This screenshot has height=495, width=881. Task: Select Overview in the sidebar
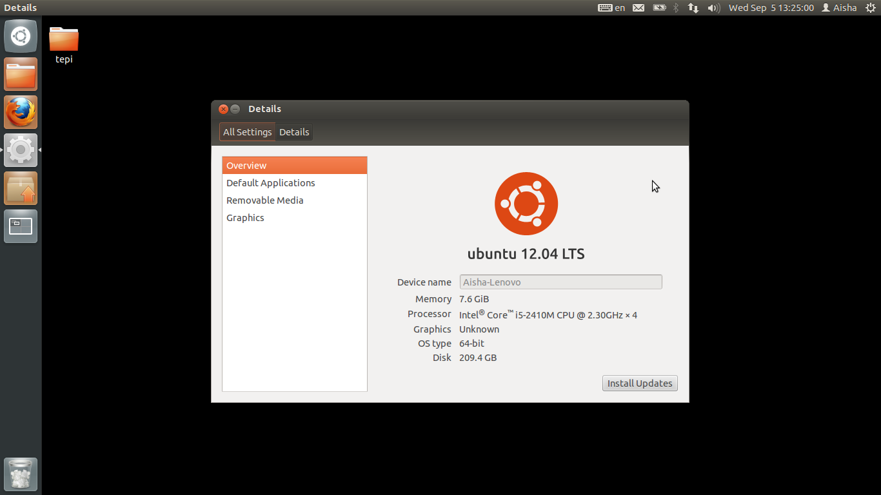[x=295, y=166]
